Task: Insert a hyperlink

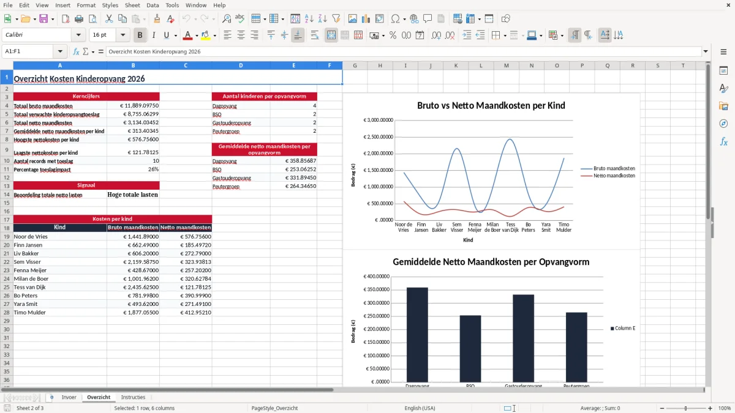Action: [414, 19]
